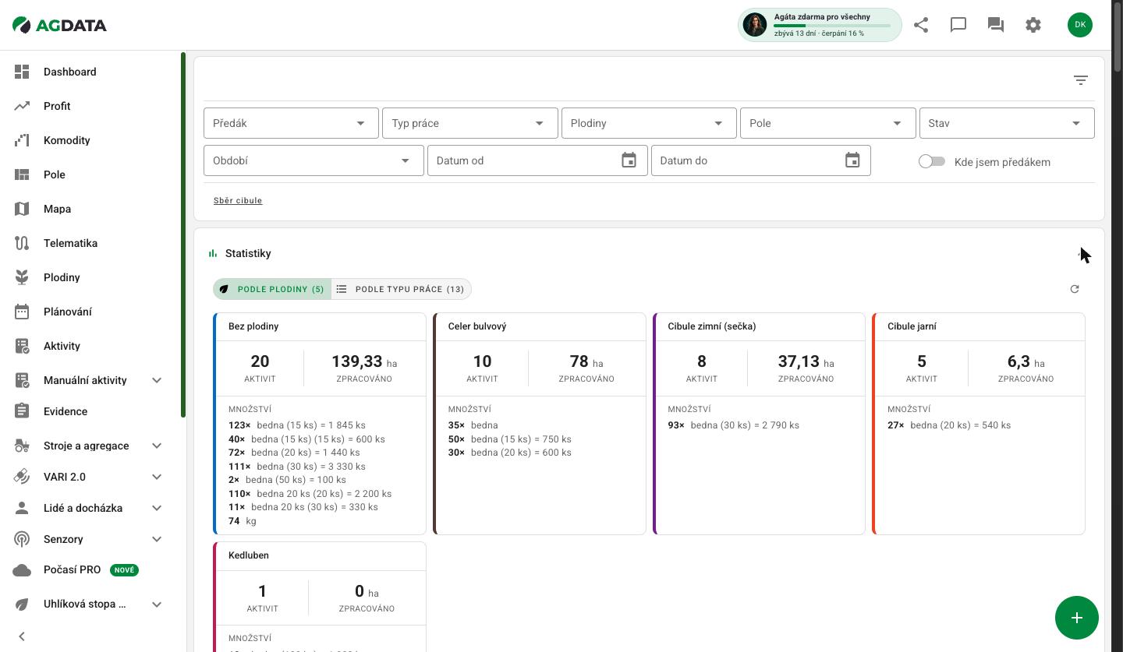Click the Sběr cibule link
1123x652 pixels.
coord(238,200)
